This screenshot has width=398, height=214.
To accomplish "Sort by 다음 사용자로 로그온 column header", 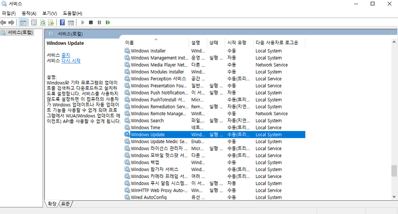I will pyautogui.click(x=279, y=43).
